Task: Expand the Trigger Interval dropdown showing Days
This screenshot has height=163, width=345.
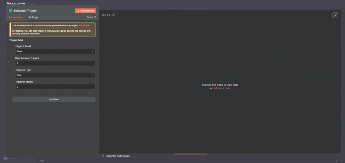Action: (55, 51)
